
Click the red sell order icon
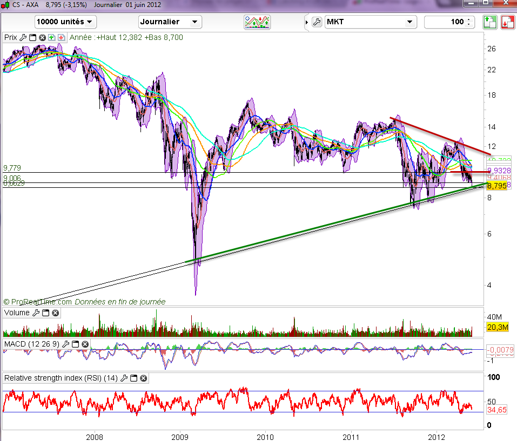click(x=507, y=22)
